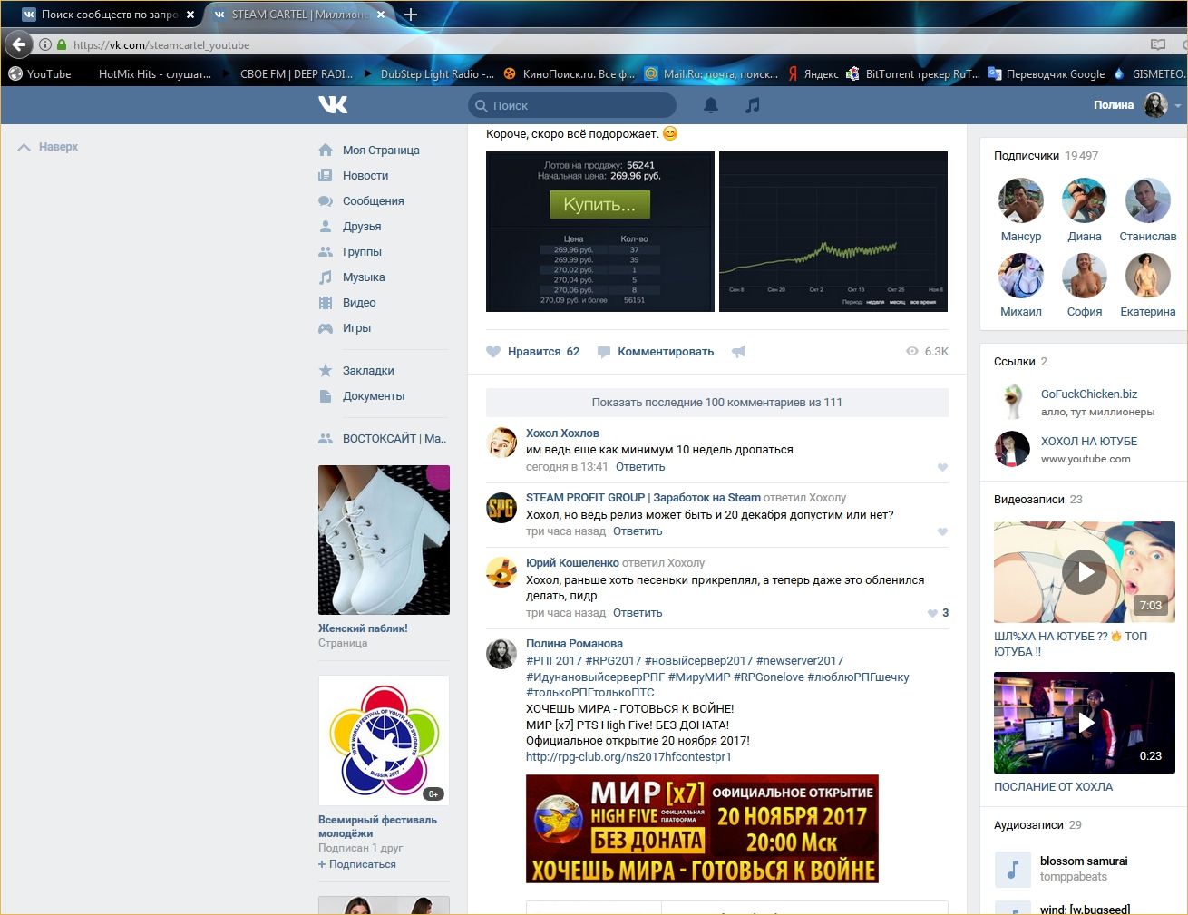This screenshot has width=1188, height=915.
Task: Open the music note player icon
Action: pos(752,105)
